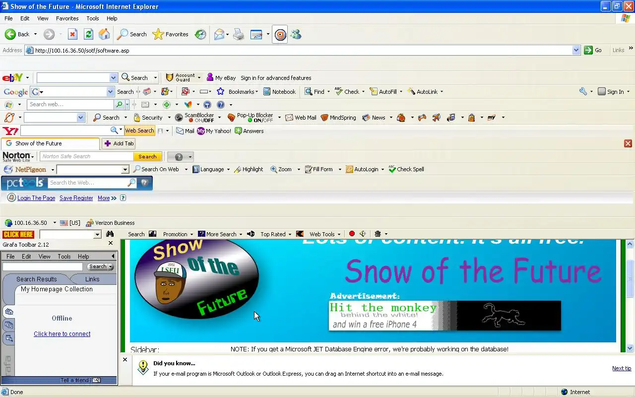Click the Print icon in IE toolbar
The height and width of the screenshot is (397, 635).
(239, 34)
